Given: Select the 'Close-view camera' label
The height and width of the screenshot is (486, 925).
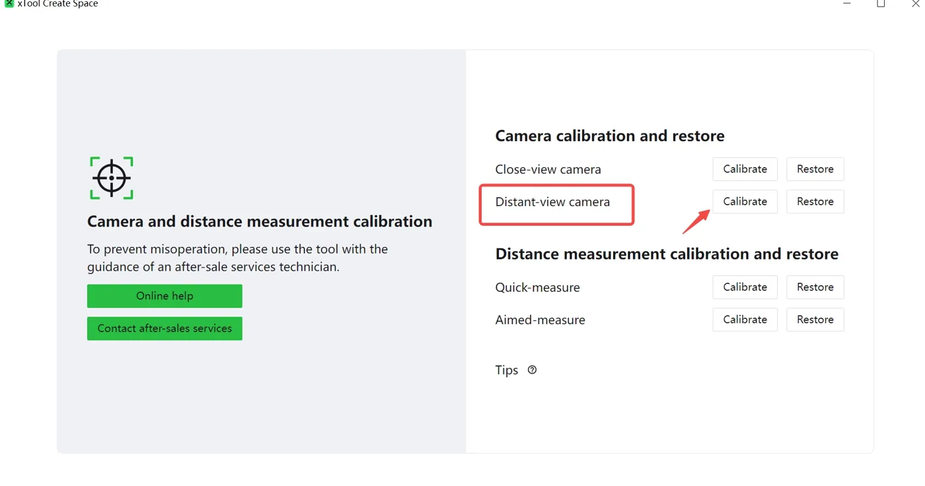Looking at the screenshot, I should (x=548, y=169).
